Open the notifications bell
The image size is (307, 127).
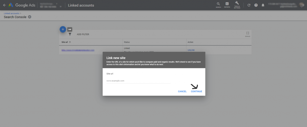[263, 5]
